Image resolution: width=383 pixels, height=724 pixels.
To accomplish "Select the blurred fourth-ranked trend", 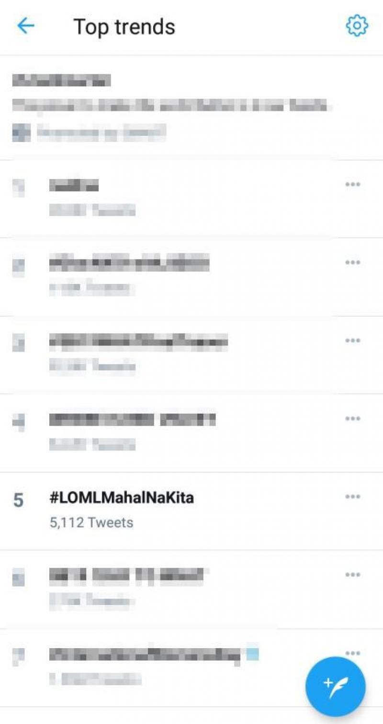I will tap(132, 419).
